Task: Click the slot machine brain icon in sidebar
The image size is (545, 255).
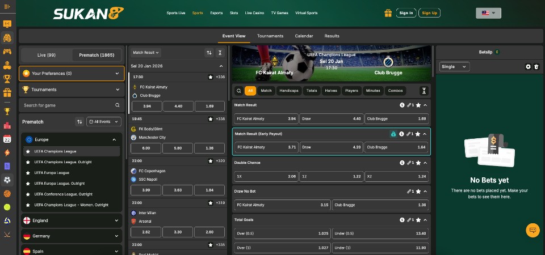Action: click(7, 38)
